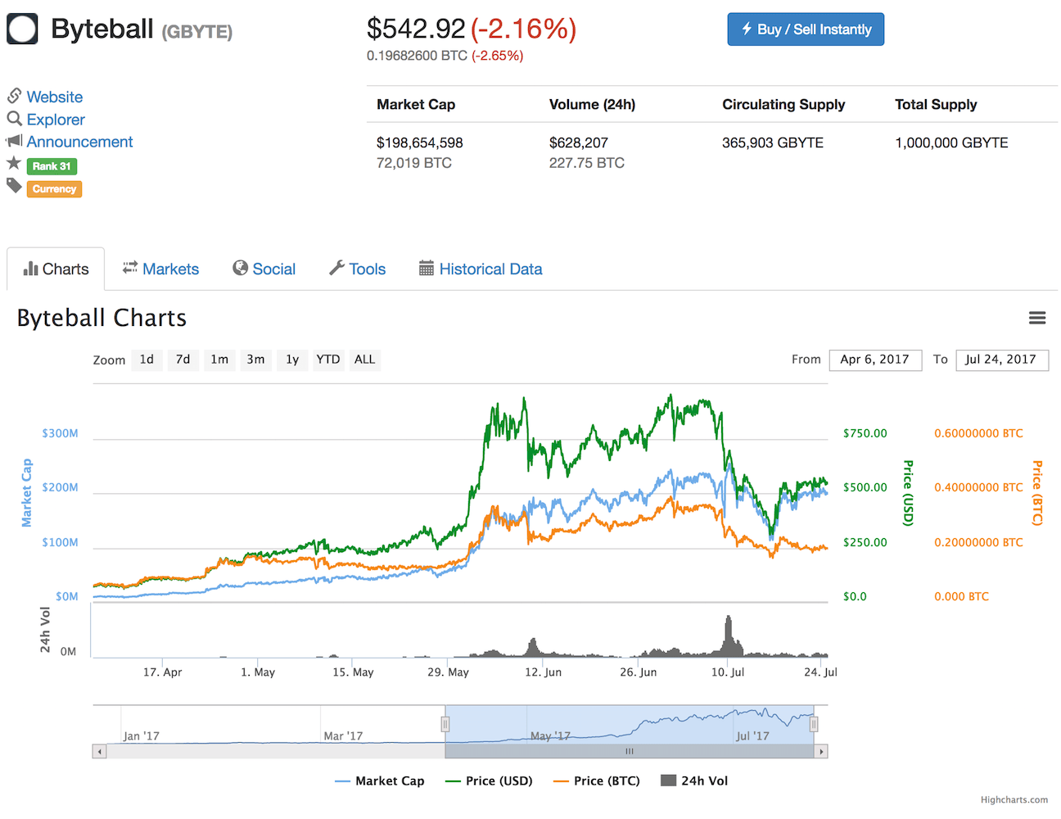The image size is (1061, 819).
Task: Click the chain-link icon beside Website
Action: coord(14,96)
